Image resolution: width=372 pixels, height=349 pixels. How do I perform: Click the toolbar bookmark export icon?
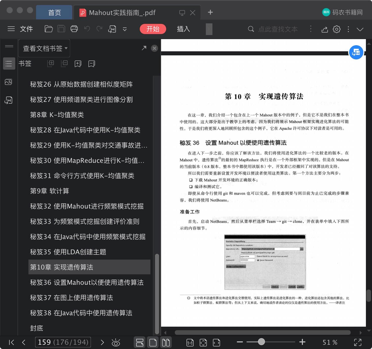[112, 29]
